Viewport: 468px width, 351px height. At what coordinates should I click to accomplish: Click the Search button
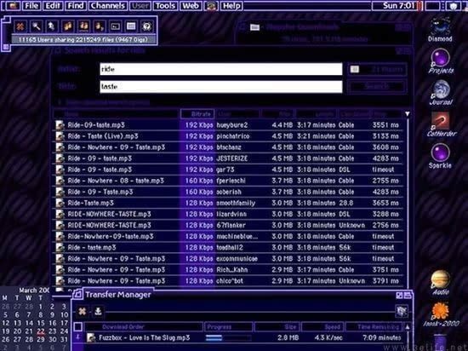click(x=377, y=87)
